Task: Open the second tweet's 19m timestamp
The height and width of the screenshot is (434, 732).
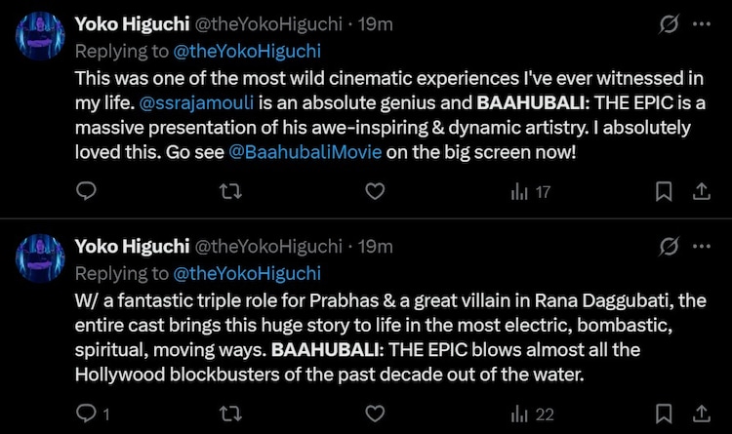Action: pyautogui.click(x=376, y=248)
